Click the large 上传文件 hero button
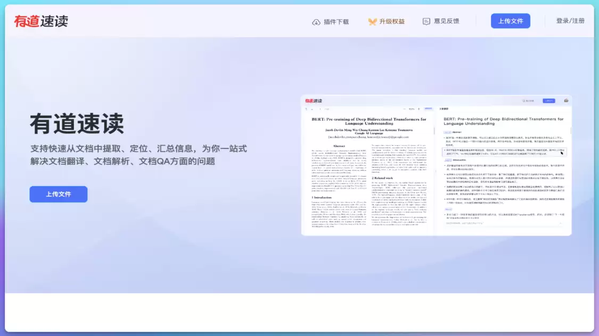The width and height of the screenshot is (599, 336). [x=59, y=194]
